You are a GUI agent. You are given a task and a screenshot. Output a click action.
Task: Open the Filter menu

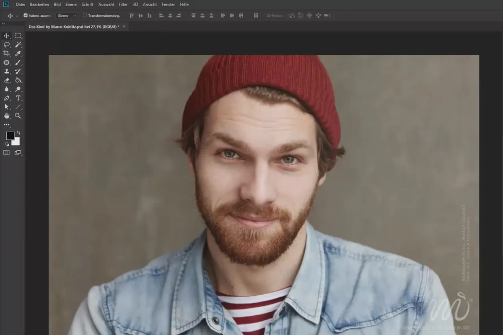123,4
